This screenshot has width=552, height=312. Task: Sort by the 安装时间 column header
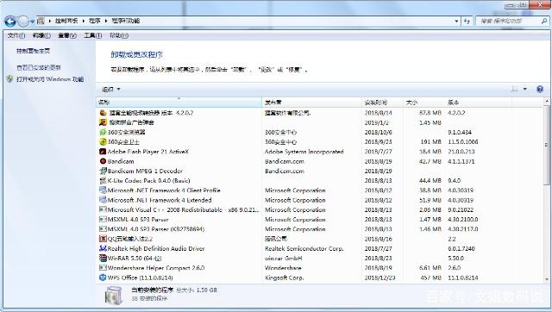tap(382, 103)
